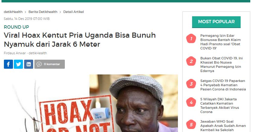Share article on LinkedIn
Viewport: 253px width, 132px height.
coord(29,64)
